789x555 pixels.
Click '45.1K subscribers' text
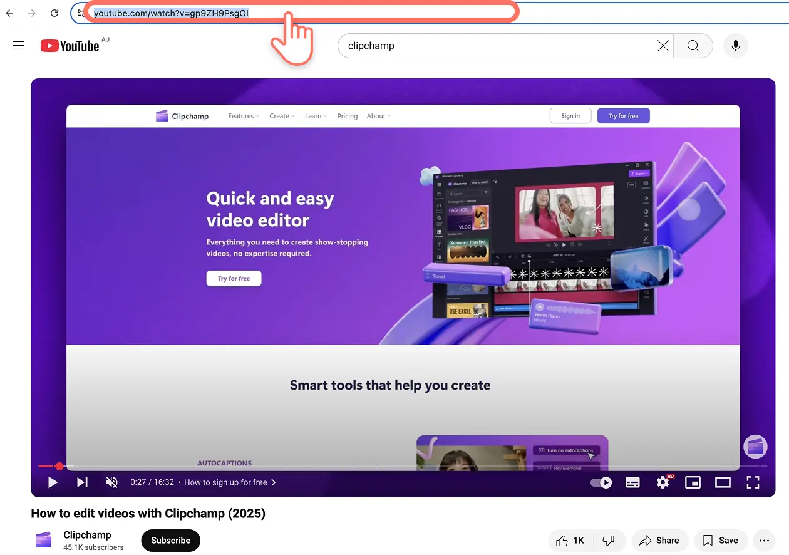(x=93, y=547)
